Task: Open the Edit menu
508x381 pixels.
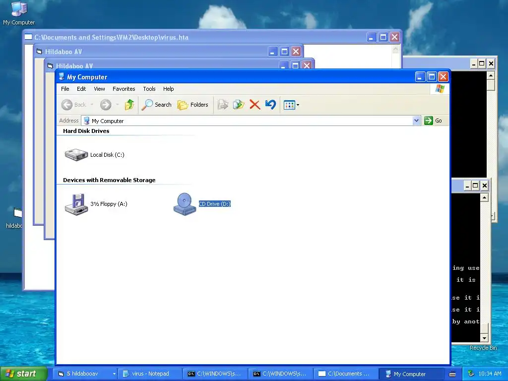Action: (81, 89)
